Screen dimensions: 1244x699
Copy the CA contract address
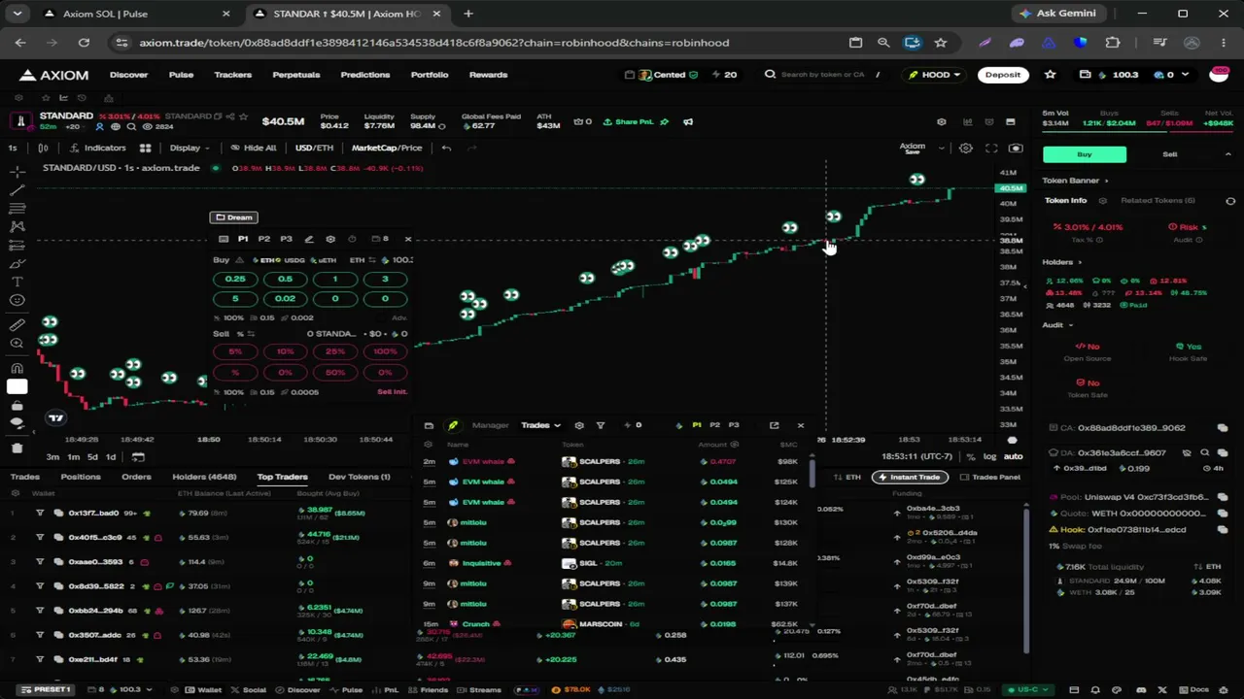1223,427
